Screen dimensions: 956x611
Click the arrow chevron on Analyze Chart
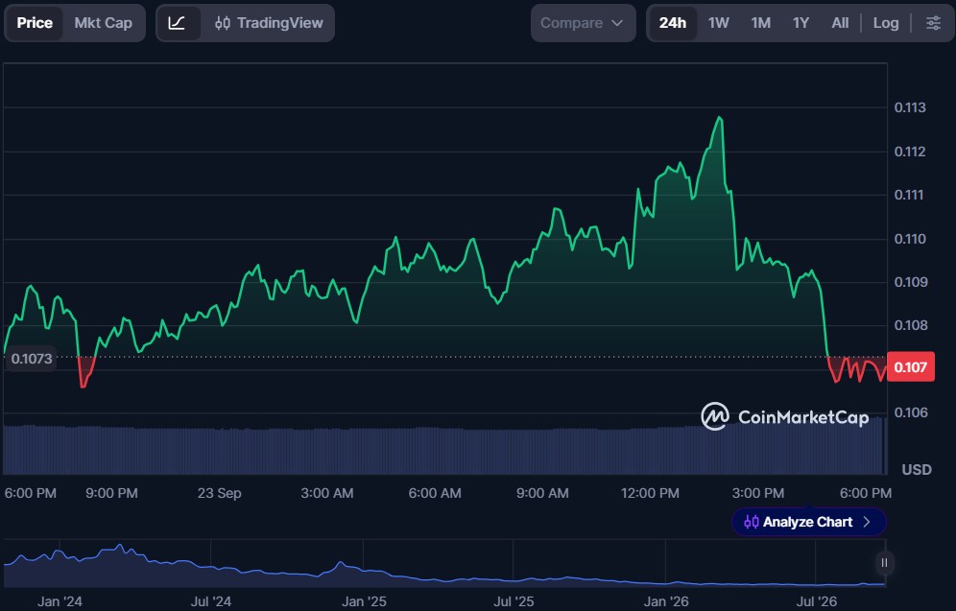(867, 522)
